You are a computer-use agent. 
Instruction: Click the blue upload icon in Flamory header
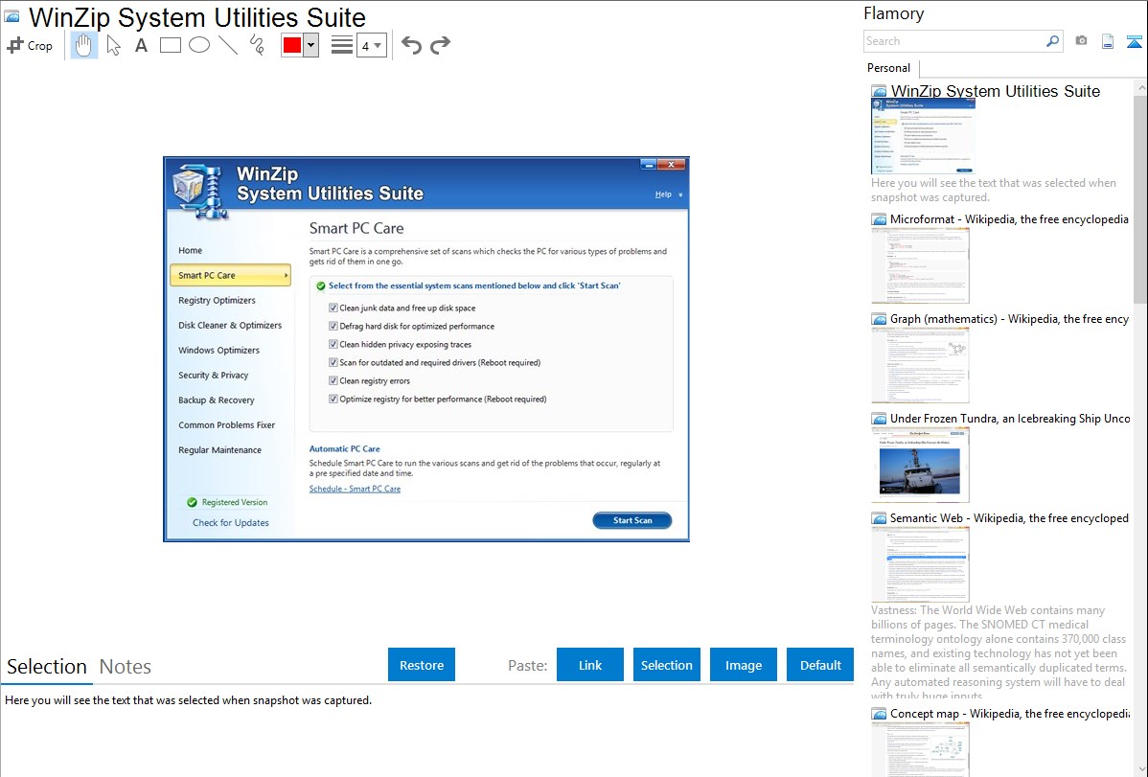click(1134, 41)
